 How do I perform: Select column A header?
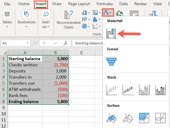click(x=25, y=52)
